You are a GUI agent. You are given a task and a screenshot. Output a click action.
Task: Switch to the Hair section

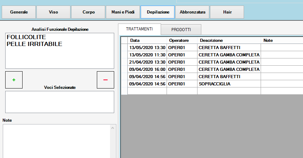click(227, 12)
